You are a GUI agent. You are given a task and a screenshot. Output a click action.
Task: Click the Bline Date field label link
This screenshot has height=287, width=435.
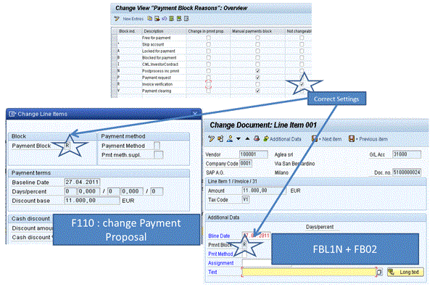tap(219, 236)
